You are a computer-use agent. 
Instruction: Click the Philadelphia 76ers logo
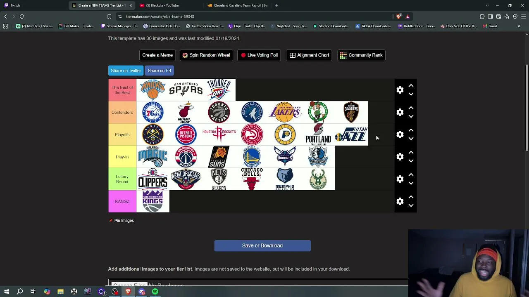pos(153,112)
